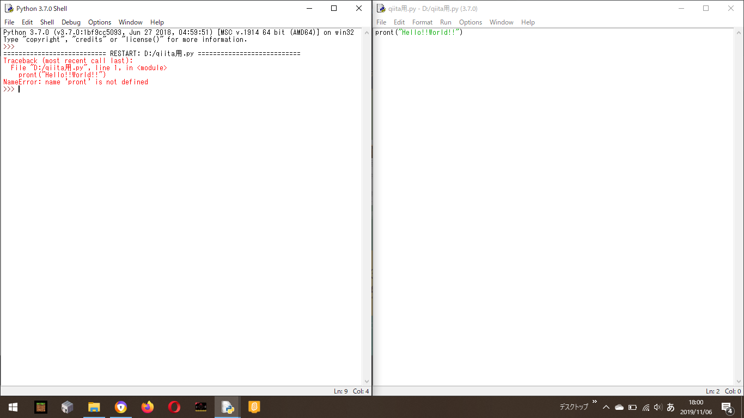Click scroll up arrow in Shell window
744x418 pixels.
367,33
